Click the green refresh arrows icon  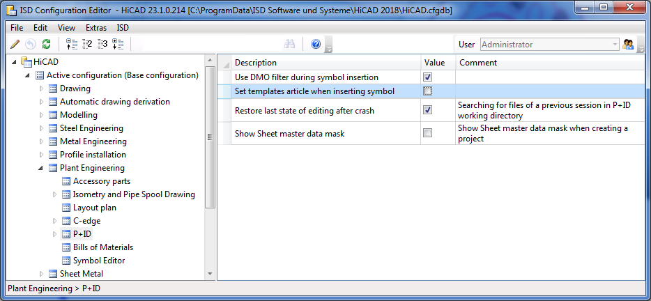tap(46, 44)
